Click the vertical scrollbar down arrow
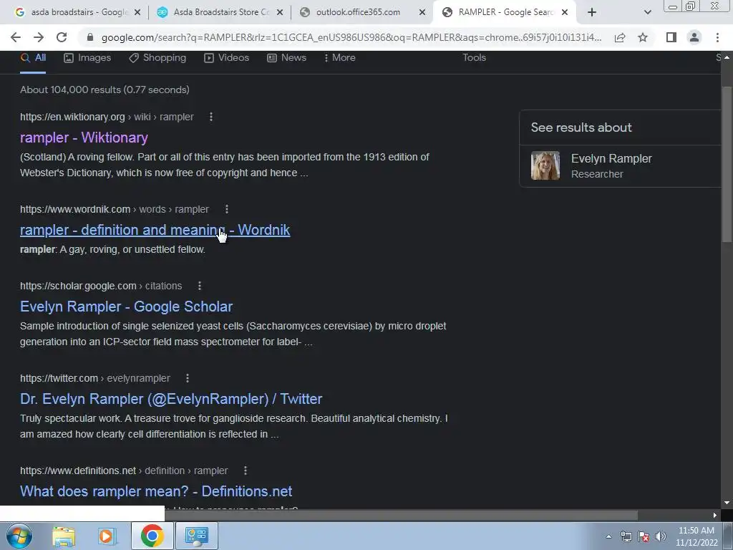The height and width of the screenshot is (550, 733). [x=727, y=503]
